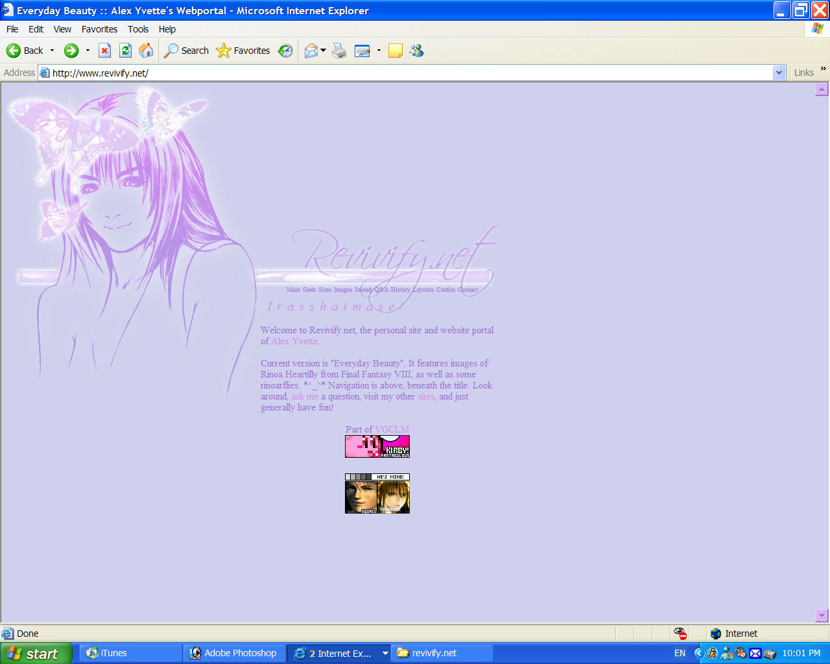The height and width of the screenshot is (664, 830).
Task: Open the Mail button dropdown arrow
Action: pyautogui.click(x=323, y=51)
